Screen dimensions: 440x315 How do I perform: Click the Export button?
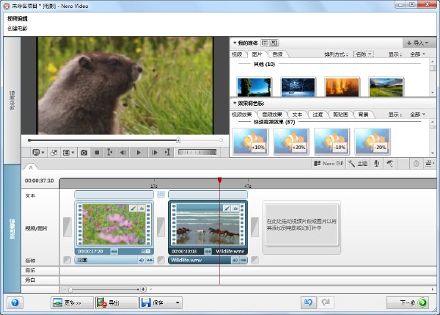pos(117,303)
